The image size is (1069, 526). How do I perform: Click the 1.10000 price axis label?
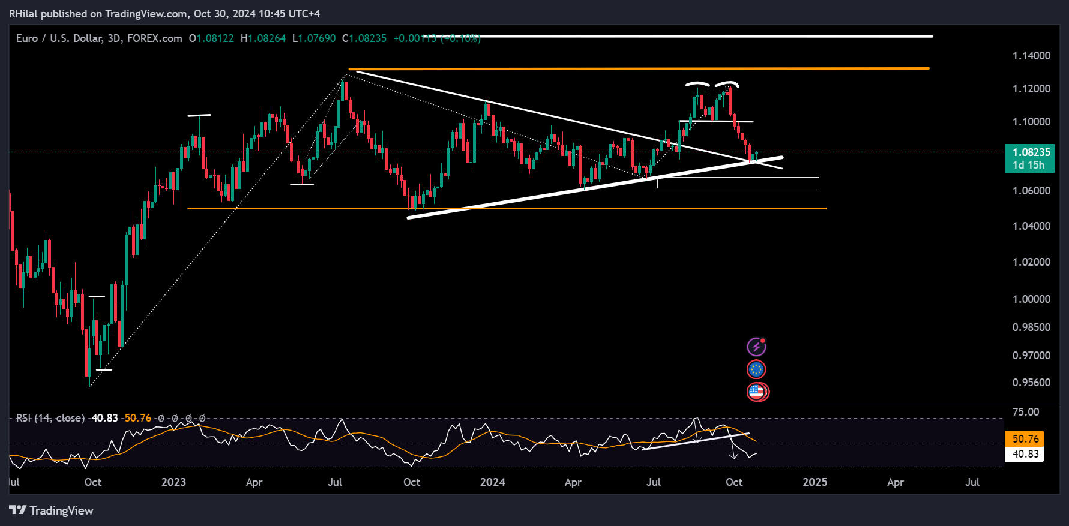click(1031, 122)
